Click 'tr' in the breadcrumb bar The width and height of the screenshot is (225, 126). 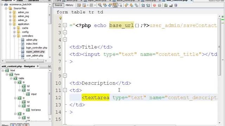tap(91, 12)
